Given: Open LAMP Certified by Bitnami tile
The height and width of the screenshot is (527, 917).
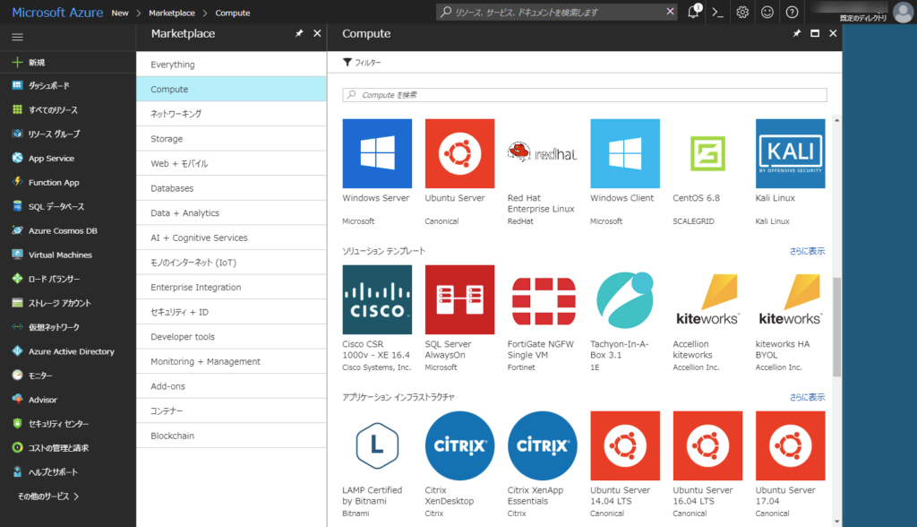Looking at the screenshot, I should 377,464.
